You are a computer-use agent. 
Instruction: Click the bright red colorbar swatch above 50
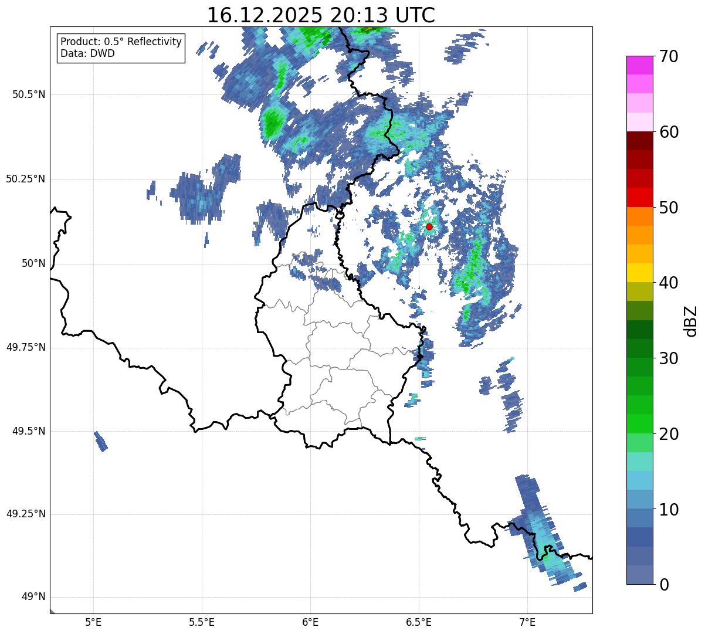tap(639, 197)
